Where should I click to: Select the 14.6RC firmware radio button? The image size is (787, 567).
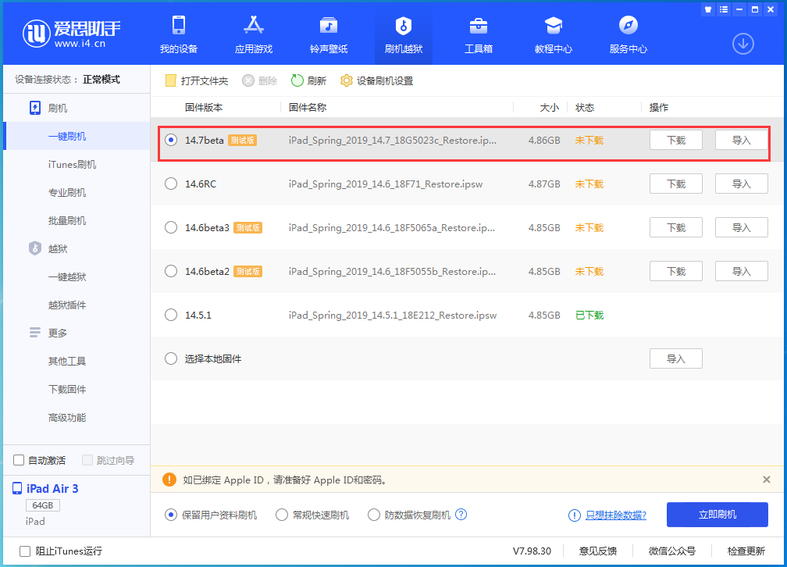pyautogui.click(x=171, y=184)
